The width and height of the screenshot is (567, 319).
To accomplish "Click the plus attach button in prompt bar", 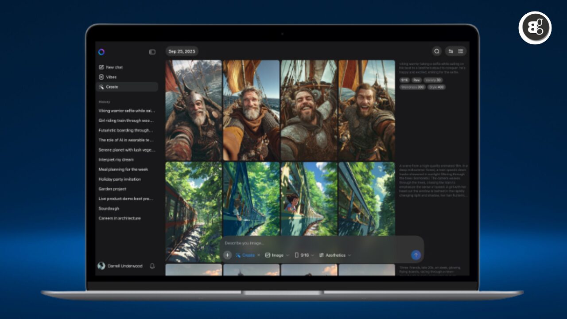I will pos(227,255).
